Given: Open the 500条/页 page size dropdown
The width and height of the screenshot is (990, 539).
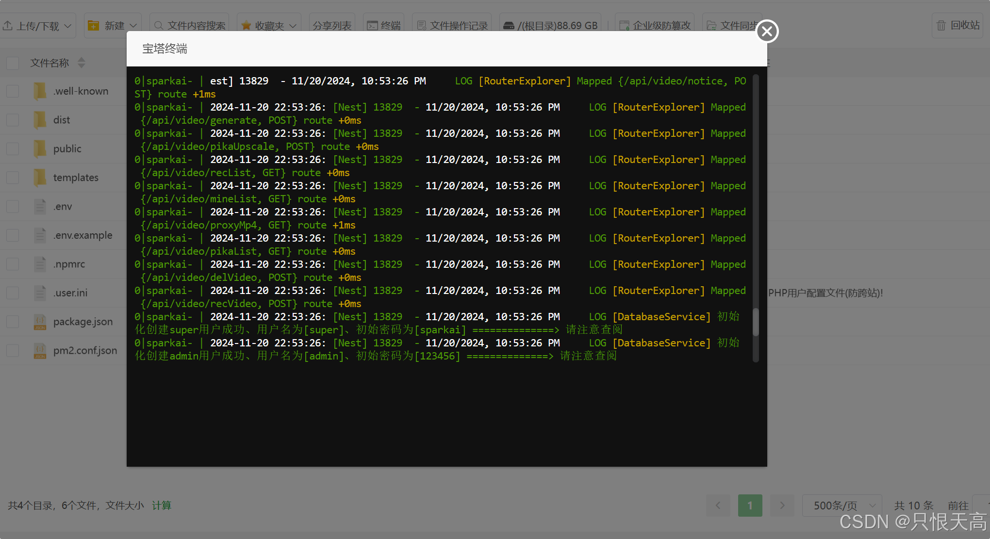Looking at the screenshot, I should (842, 506).
